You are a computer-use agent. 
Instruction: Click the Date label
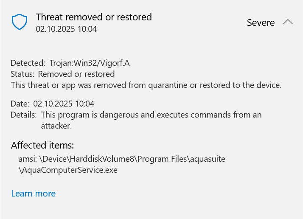click(20, 104)
